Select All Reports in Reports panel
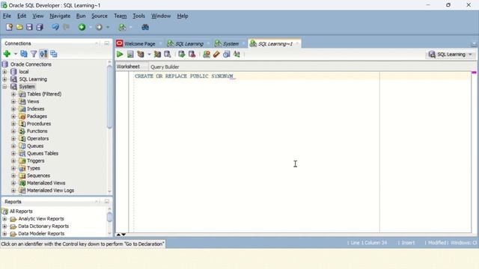Screen dimensions: 479x269 click(x=21, y=211)
